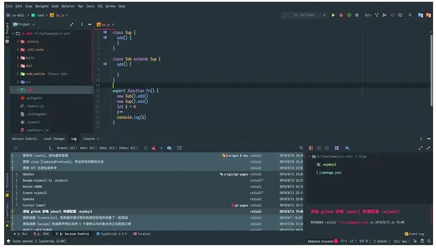Click the blue translate plugin icon top right
This screenshot has width=436, height=248.
(x=420, y=15)
